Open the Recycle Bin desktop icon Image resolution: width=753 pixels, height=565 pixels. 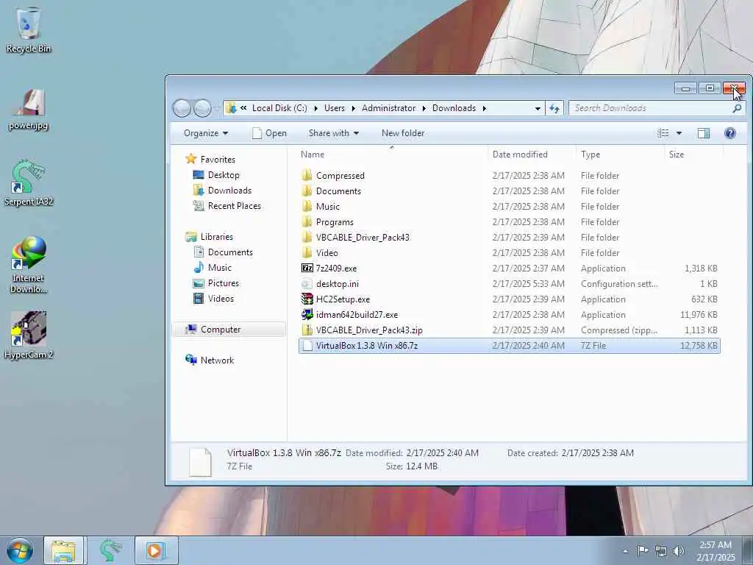pyautogui.click(x=29, y=29)
